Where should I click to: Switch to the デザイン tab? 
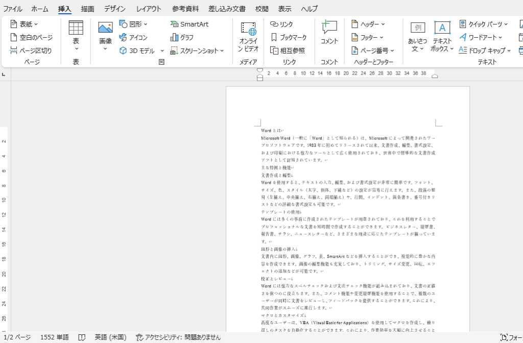click(x=115, y=9)
